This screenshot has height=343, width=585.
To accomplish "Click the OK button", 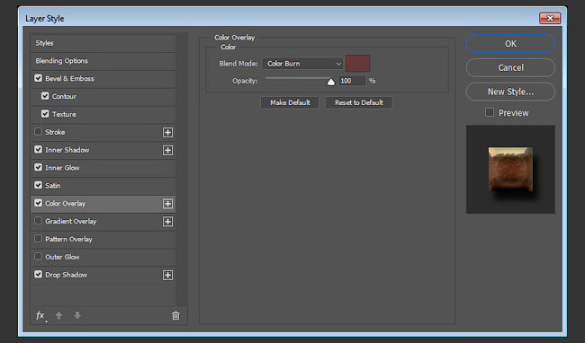I will (x=510, y=44).
